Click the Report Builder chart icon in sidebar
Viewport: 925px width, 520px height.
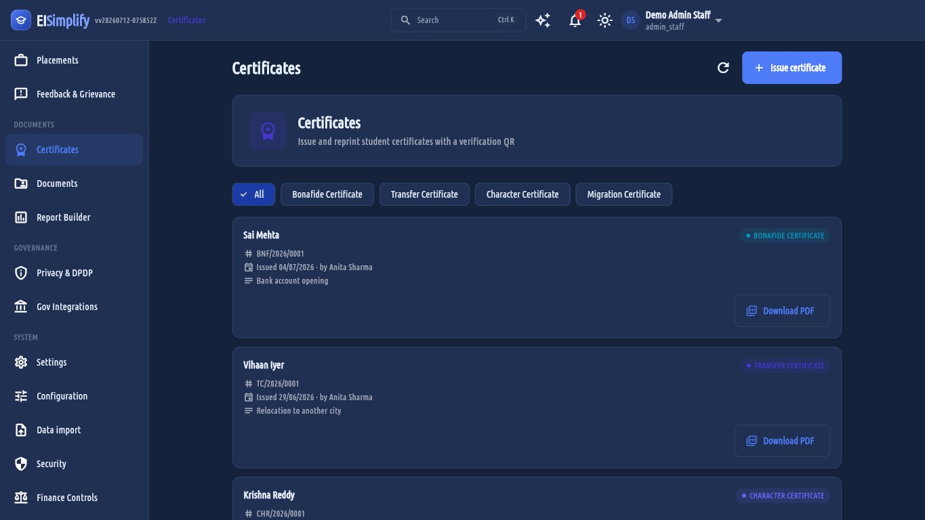[21, 217]
